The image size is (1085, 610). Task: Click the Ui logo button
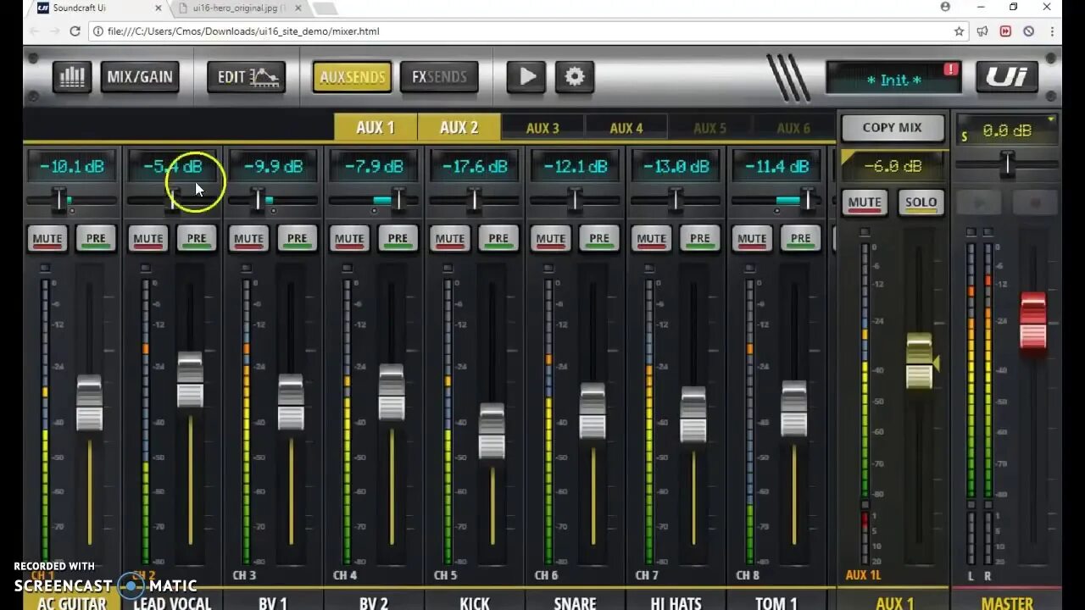(1007, 77)
